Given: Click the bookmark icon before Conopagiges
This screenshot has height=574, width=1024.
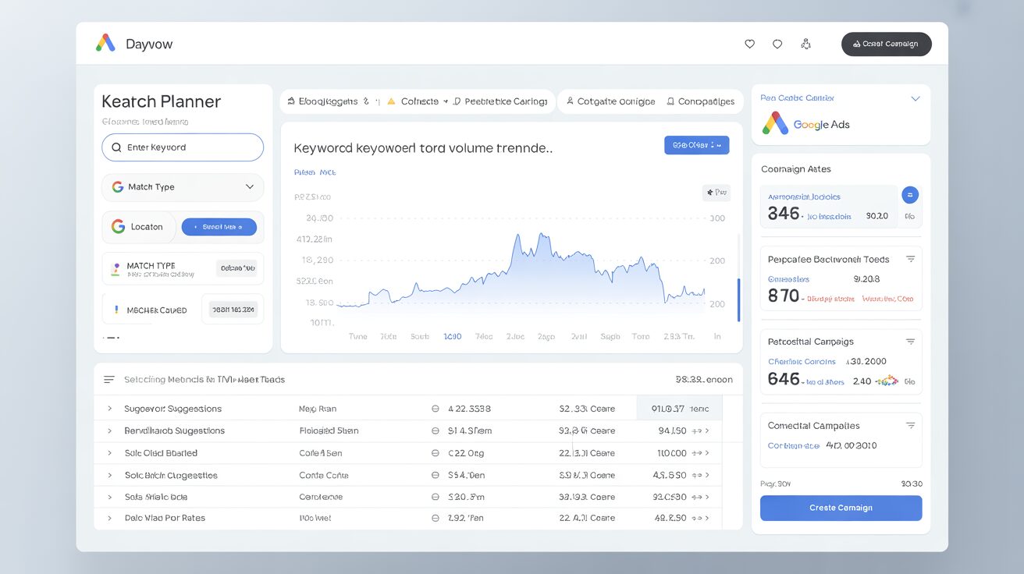Looking at the screenshot, I should pyautogui.click(x=670, y=101).
